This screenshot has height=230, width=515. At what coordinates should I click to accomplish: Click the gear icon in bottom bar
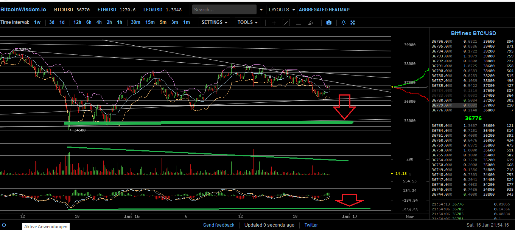(4, 225)
